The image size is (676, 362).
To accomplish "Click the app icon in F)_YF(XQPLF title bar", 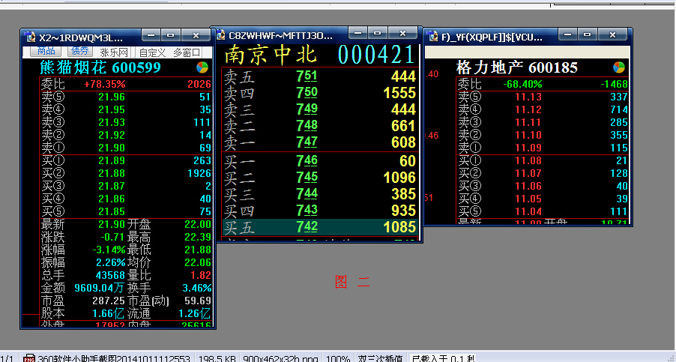I will pos(433,37).
